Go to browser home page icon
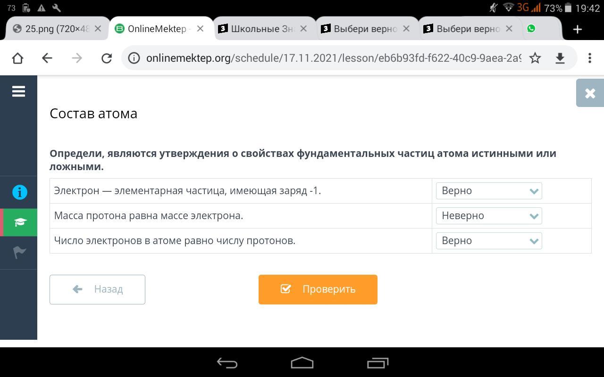The height and width of the screenshot is (377, 604). [17, 58]
